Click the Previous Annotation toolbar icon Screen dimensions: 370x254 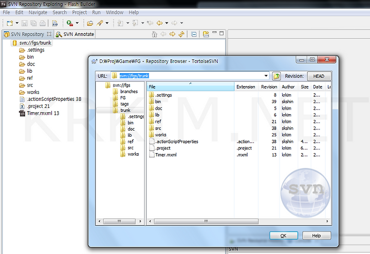click(x=135, y=23)
